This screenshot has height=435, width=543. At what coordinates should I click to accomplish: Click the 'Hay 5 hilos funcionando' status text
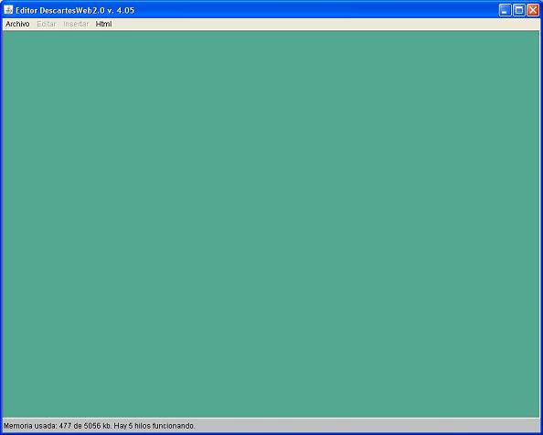(154, 426)
